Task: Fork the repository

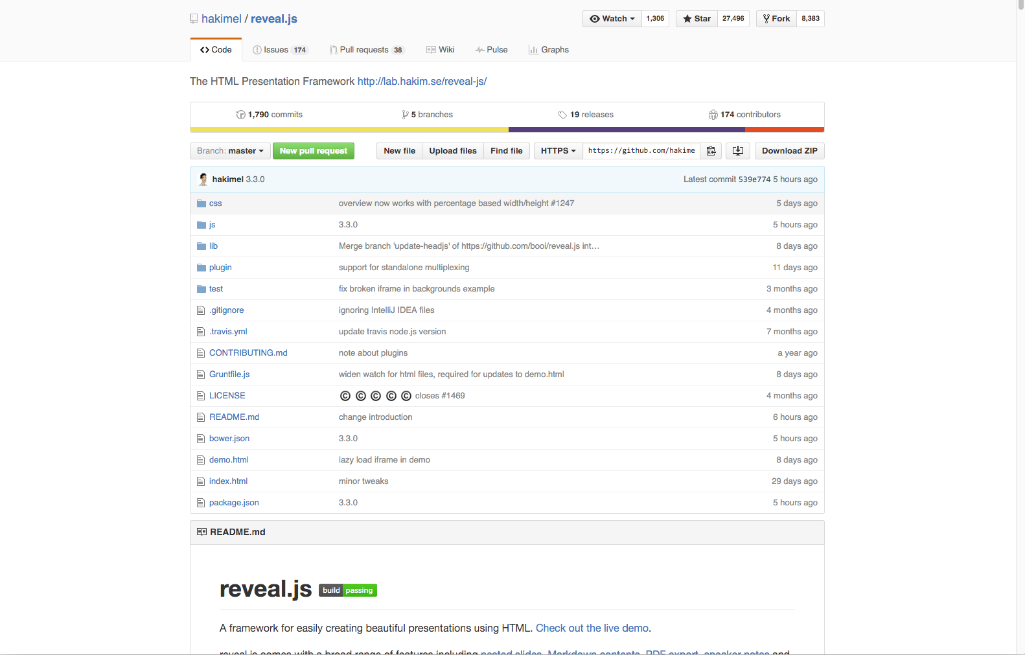Action: (x=776, y=19)
